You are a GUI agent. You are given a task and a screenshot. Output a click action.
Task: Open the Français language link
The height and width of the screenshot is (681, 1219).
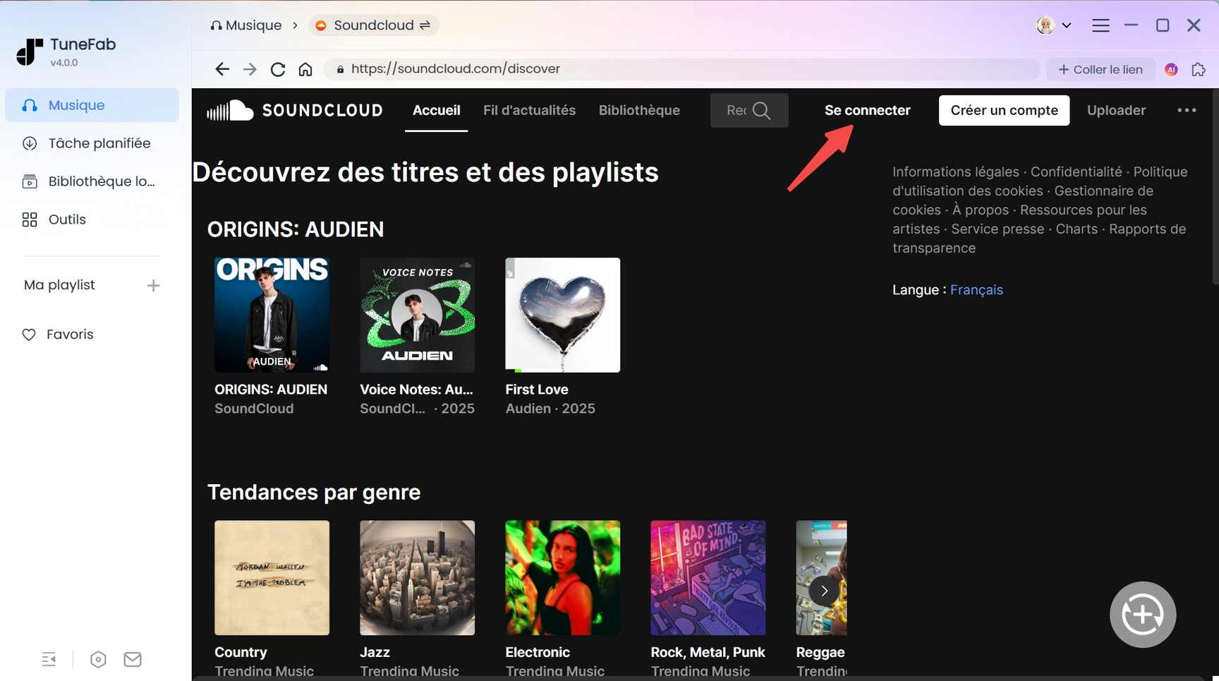tap(976, 289)
